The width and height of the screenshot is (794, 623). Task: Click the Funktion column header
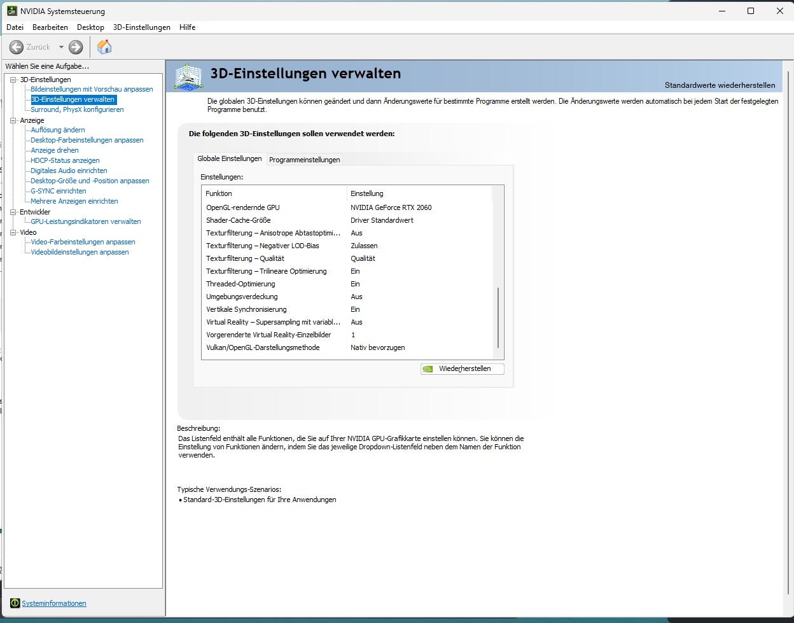tap(274, 193)
